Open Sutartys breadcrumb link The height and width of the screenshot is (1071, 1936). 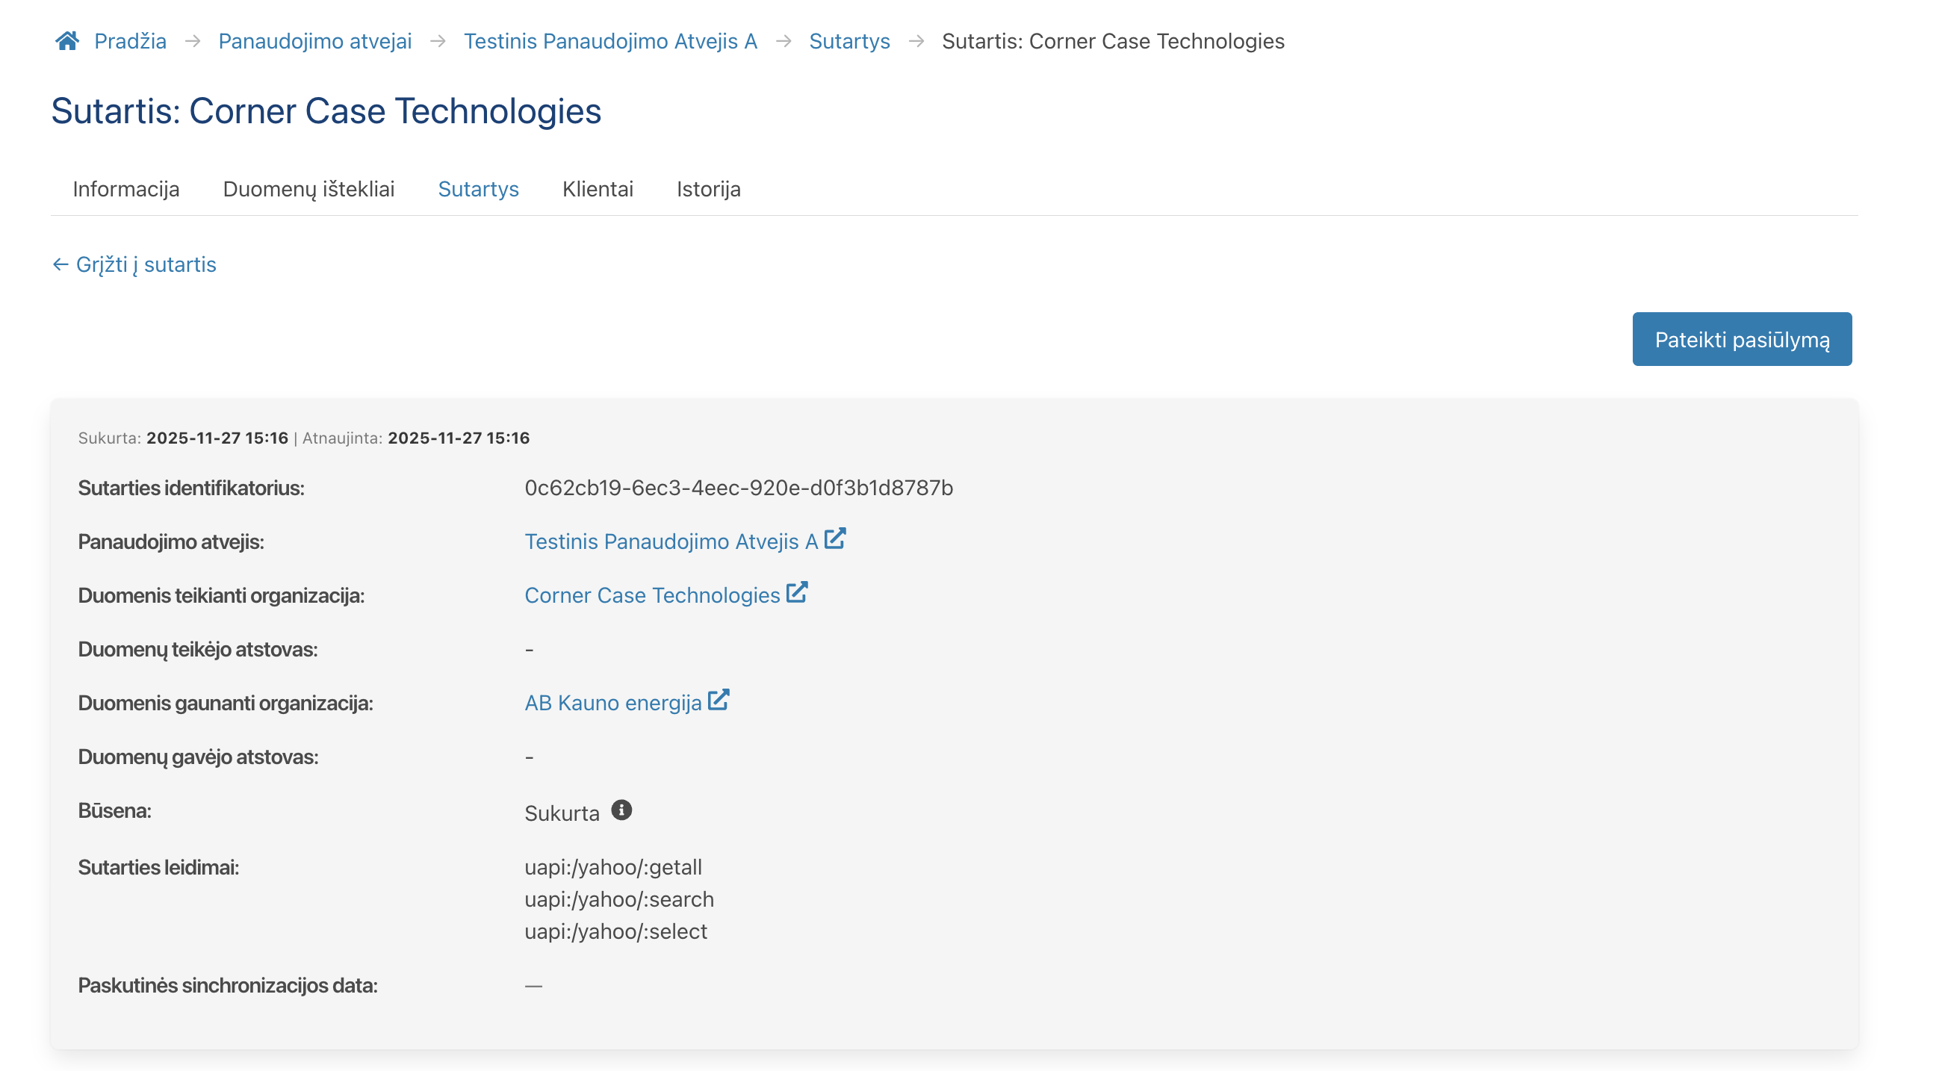tap(849, 41)
